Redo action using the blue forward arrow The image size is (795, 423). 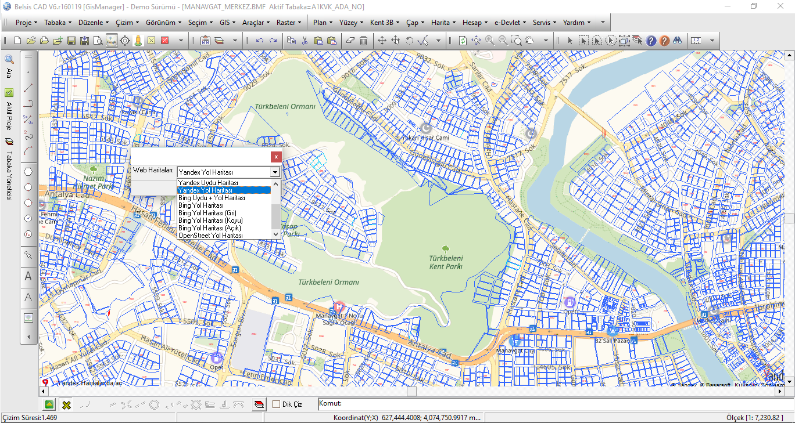pos(273,41)
